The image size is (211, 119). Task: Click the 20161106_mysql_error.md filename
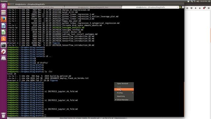(x=65, y=12)
